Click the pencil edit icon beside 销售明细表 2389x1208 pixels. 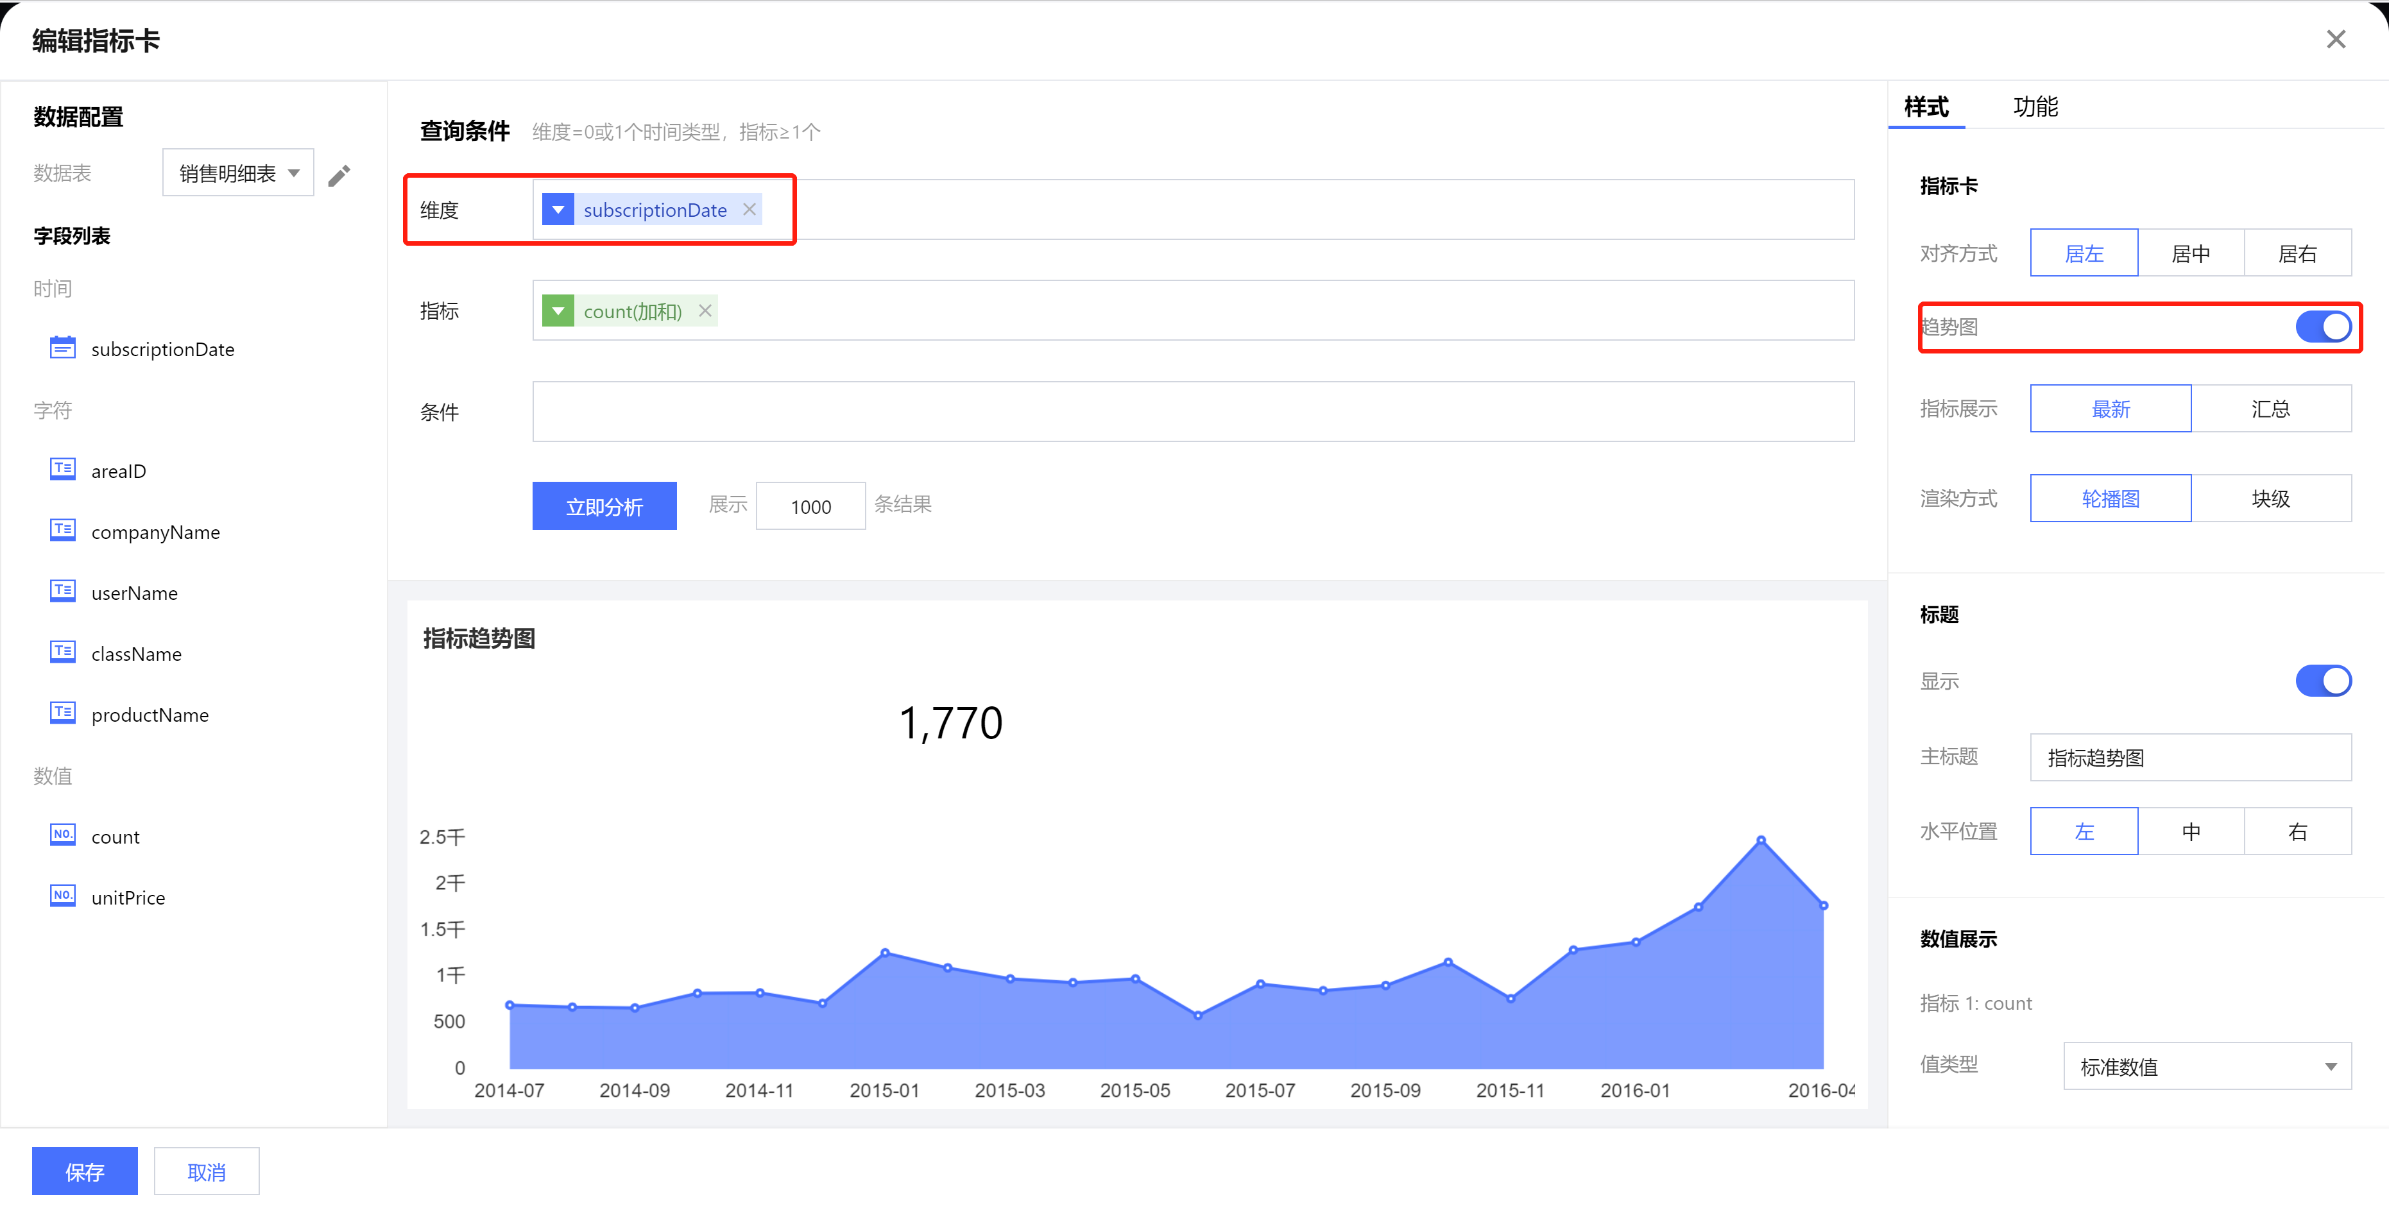[339, 175]
